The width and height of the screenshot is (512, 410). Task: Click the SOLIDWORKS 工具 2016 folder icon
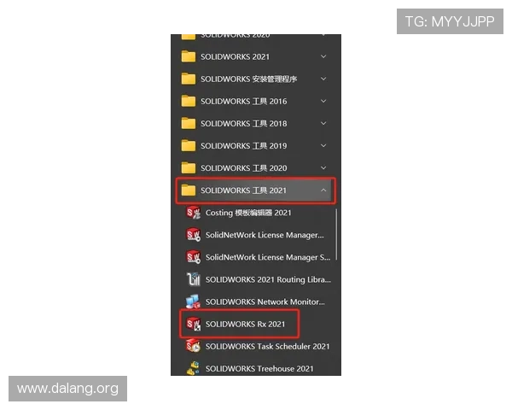pyautogui.click(x=188, y=101)
